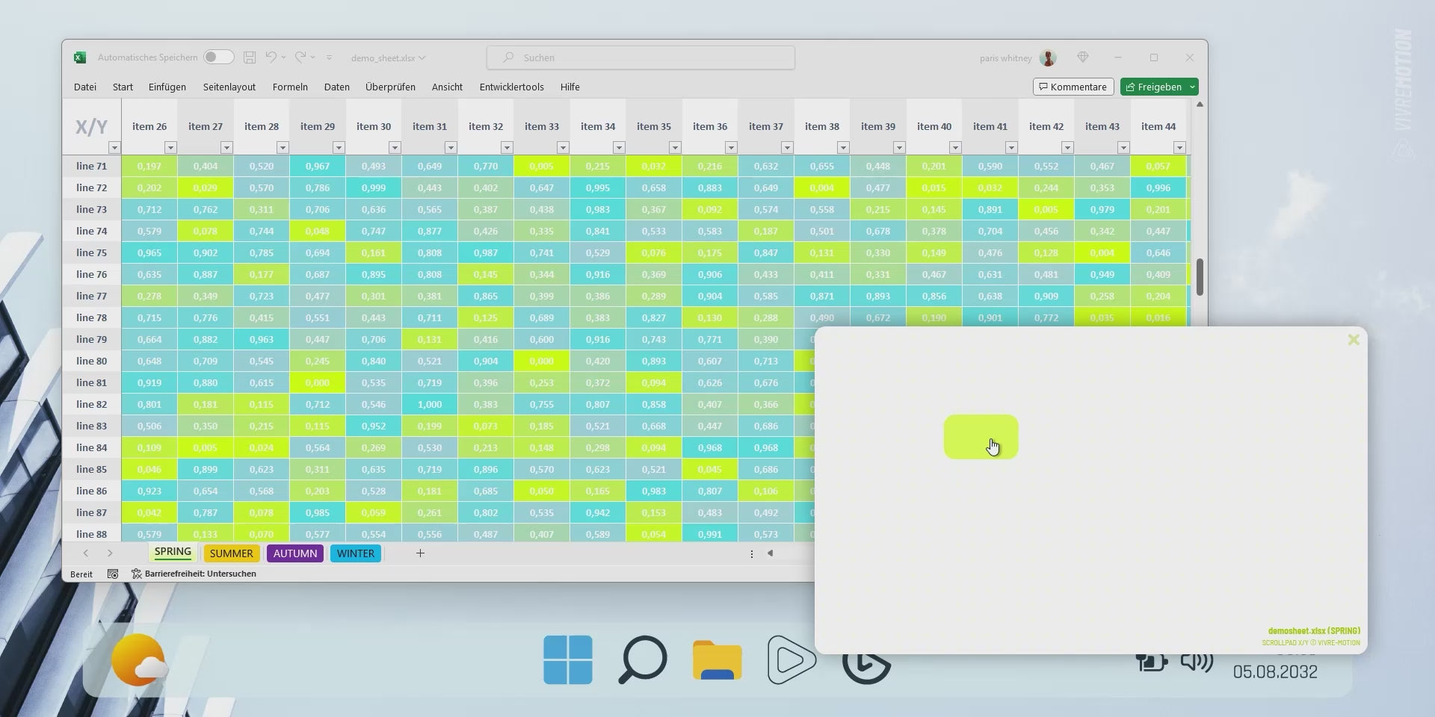This screenshot has height=717, width=1435.
Task: Open the Formeln ribbon tab
Action: coord(290,87)
